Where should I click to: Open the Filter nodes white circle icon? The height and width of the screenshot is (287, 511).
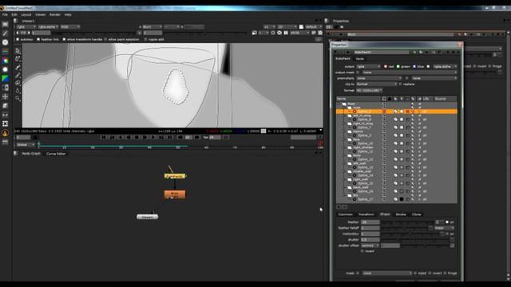pos(5,69)
